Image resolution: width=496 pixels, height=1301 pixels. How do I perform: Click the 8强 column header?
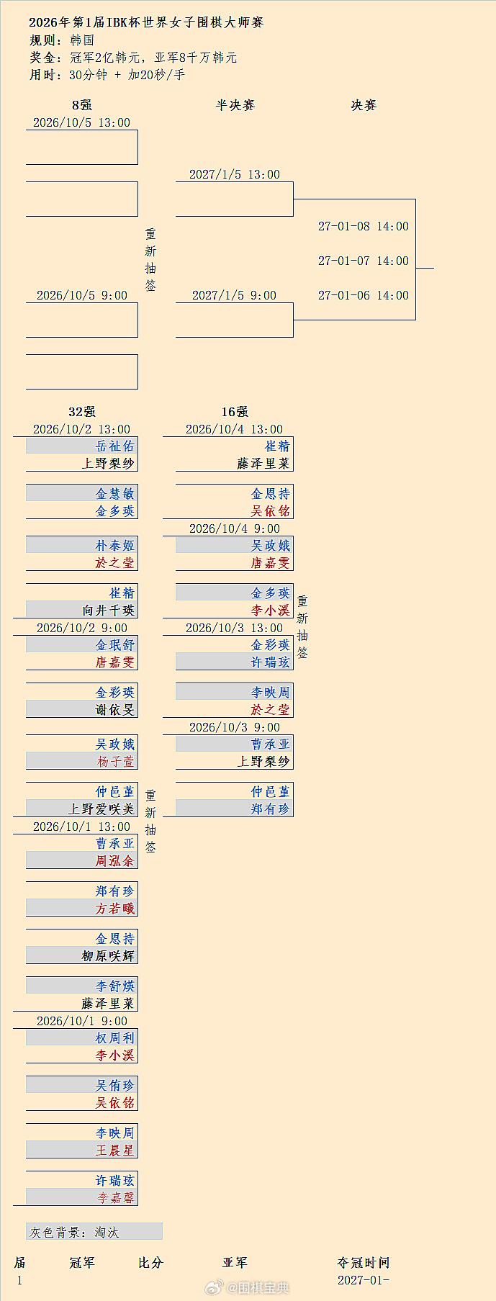[x=82, y=105]
